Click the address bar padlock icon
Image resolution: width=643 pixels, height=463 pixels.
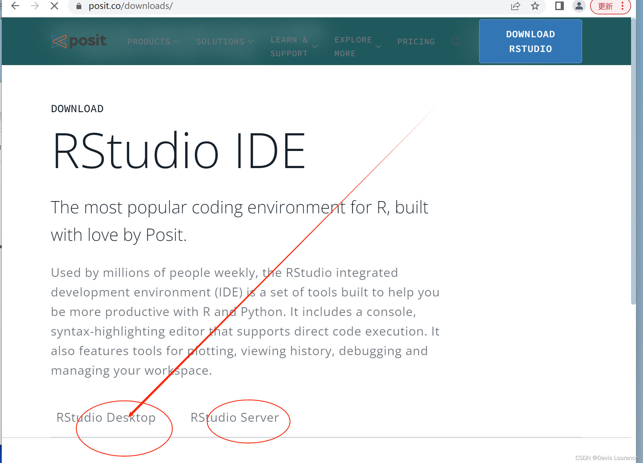pyautogui.click(x=79, y=6)
